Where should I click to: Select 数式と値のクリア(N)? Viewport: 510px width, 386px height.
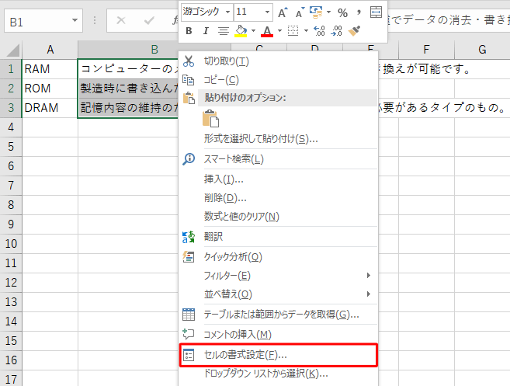pos(279,217)
